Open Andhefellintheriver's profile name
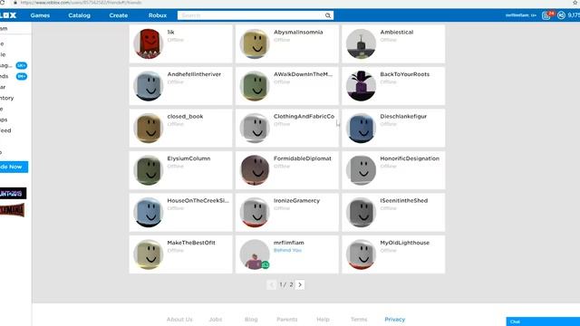Image resolution: width=580 pixels, height=326 pixels. pyautogui.click(x=194, y=74)
